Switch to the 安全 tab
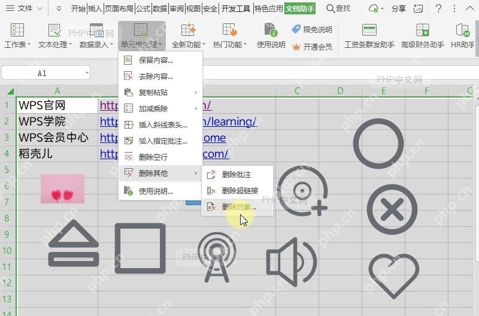This screenshot has width=479, height=316. 210,8
